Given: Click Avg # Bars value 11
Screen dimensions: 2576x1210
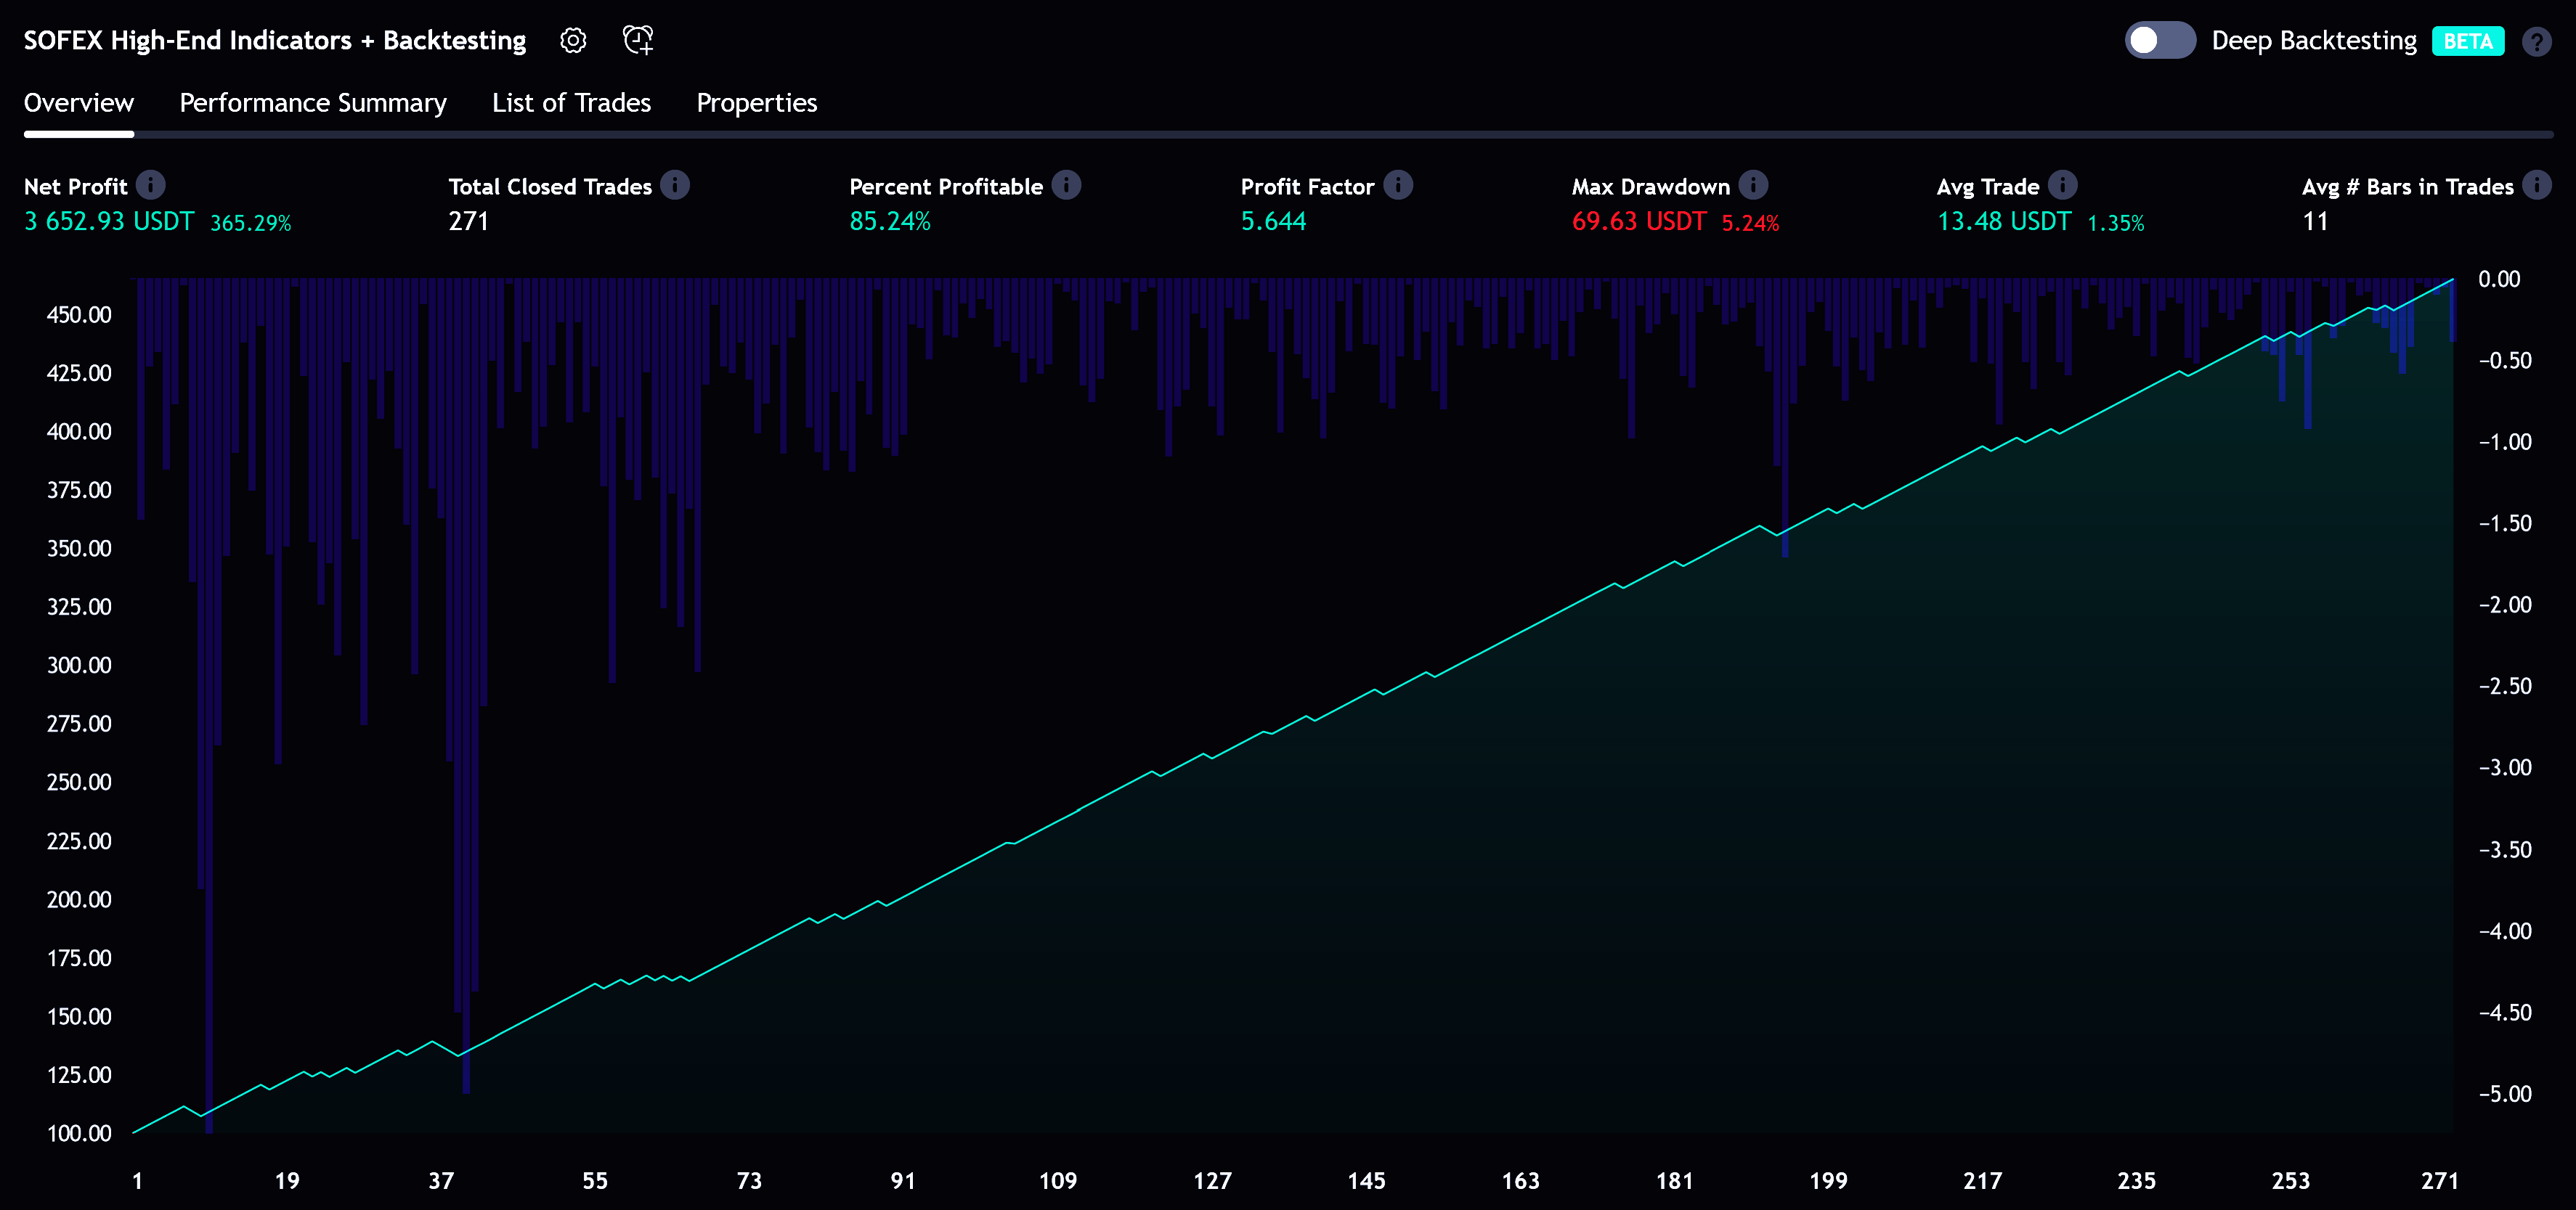Looking at the screenshot, I should (x=2315, y=221).
